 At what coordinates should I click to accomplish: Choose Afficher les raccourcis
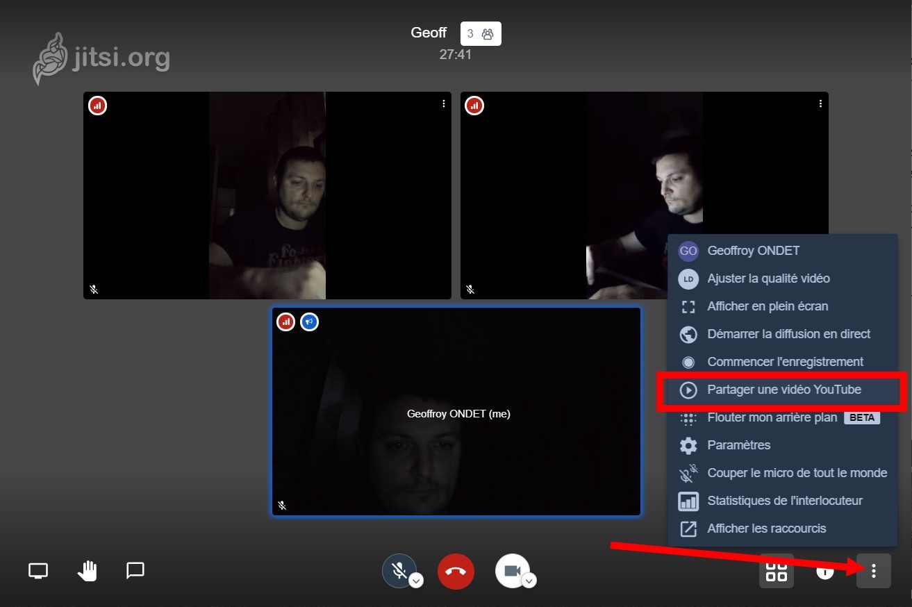point(782,529)
